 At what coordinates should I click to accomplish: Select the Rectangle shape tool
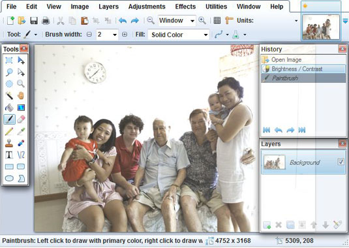[x=9, y=166]
